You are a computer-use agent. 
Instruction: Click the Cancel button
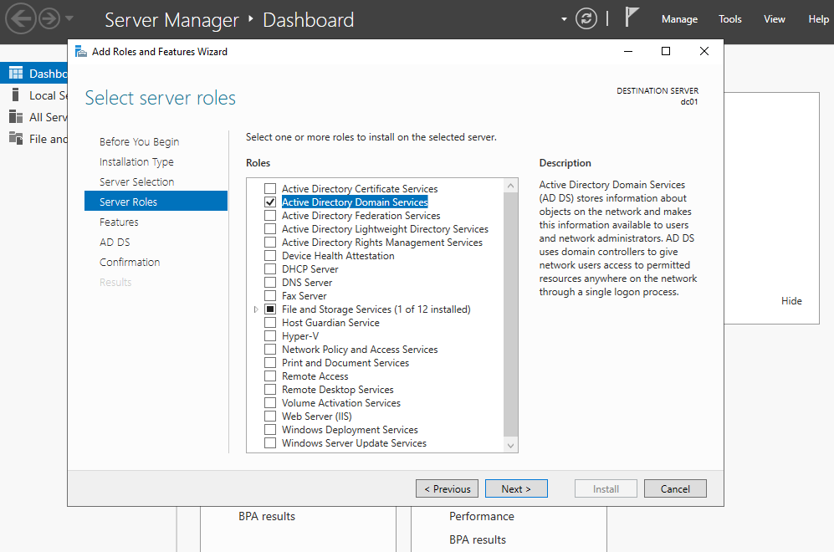[x=675, y=488]
